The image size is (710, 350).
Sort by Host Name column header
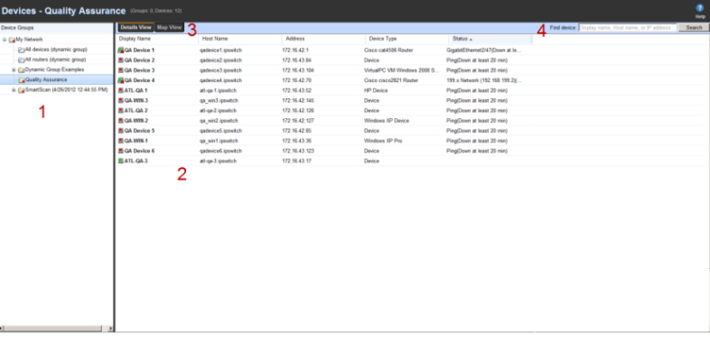click(x=240, y=39)
